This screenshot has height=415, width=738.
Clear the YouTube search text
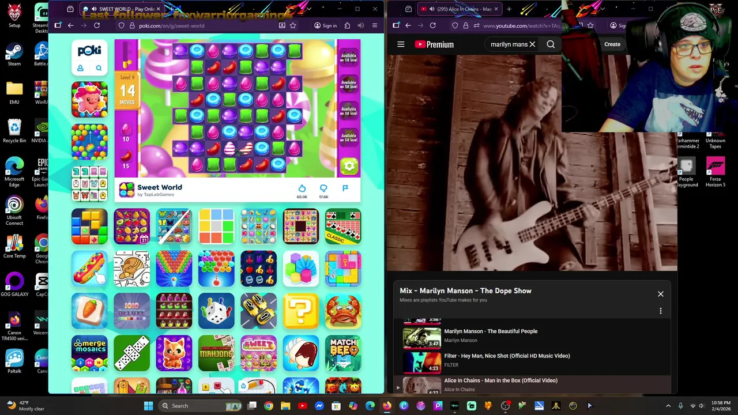[532, 44]
